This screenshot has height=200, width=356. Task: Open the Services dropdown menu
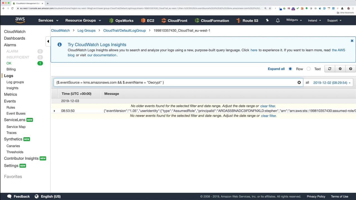pyautogui.click(x=48, y=21)
